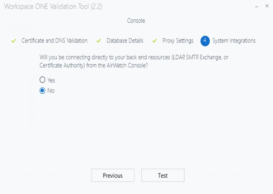
Task: Click the Workspace ONE Validation Tool title
Action: pos(52,6)
